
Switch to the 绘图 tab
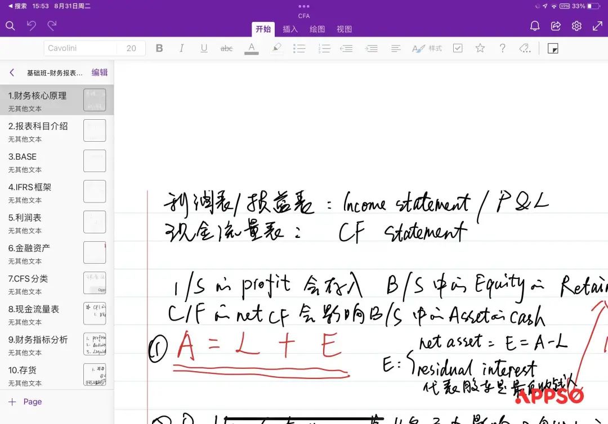click(317, 29)
